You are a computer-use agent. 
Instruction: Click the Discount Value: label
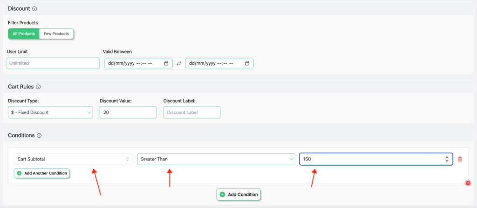coord(116,101)
